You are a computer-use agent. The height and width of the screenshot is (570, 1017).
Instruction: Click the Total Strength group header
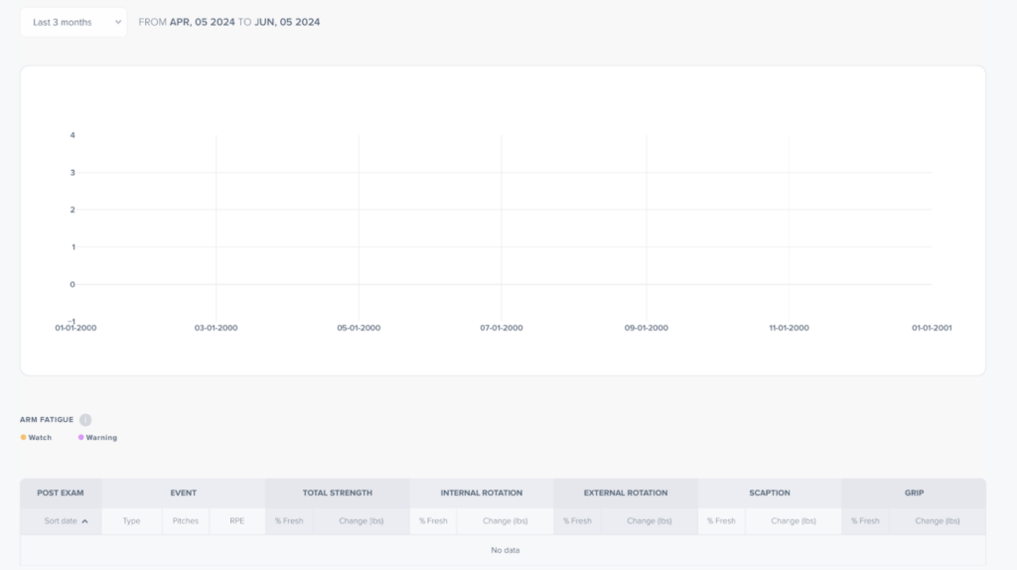338,493
